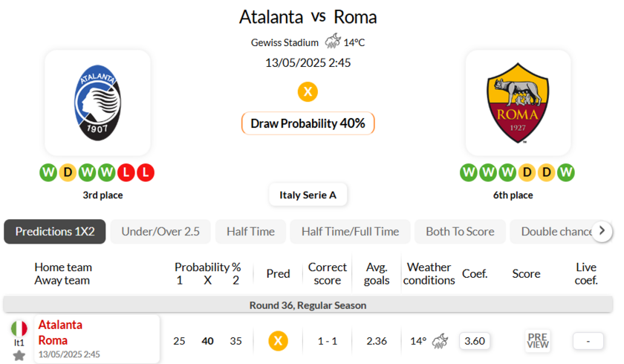The width and height of the screenshot is (624, 364).
Task: Open the Half Time/Full Time tab
Action: tap(350, 232)
